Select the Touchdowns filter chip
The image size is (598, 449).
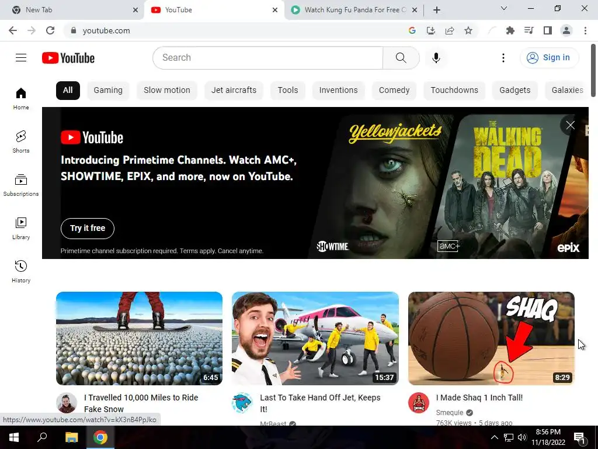[x=454, y=91]
